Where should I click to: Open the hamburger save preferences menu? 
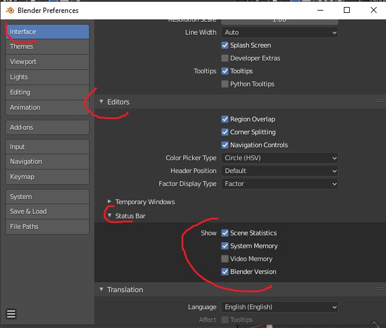coord(11,314)
